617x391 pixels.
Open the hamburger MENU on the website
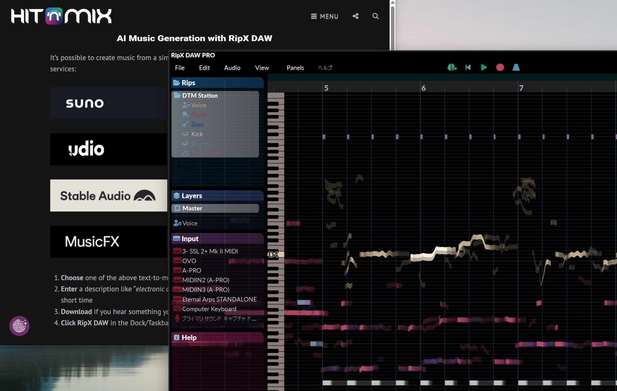(324, 16)
